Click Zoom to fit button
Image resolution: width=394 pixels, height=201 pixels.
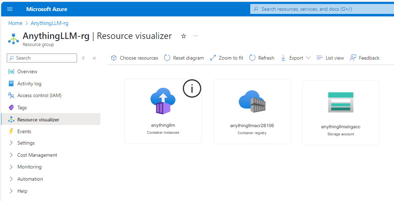coord(227,58)
